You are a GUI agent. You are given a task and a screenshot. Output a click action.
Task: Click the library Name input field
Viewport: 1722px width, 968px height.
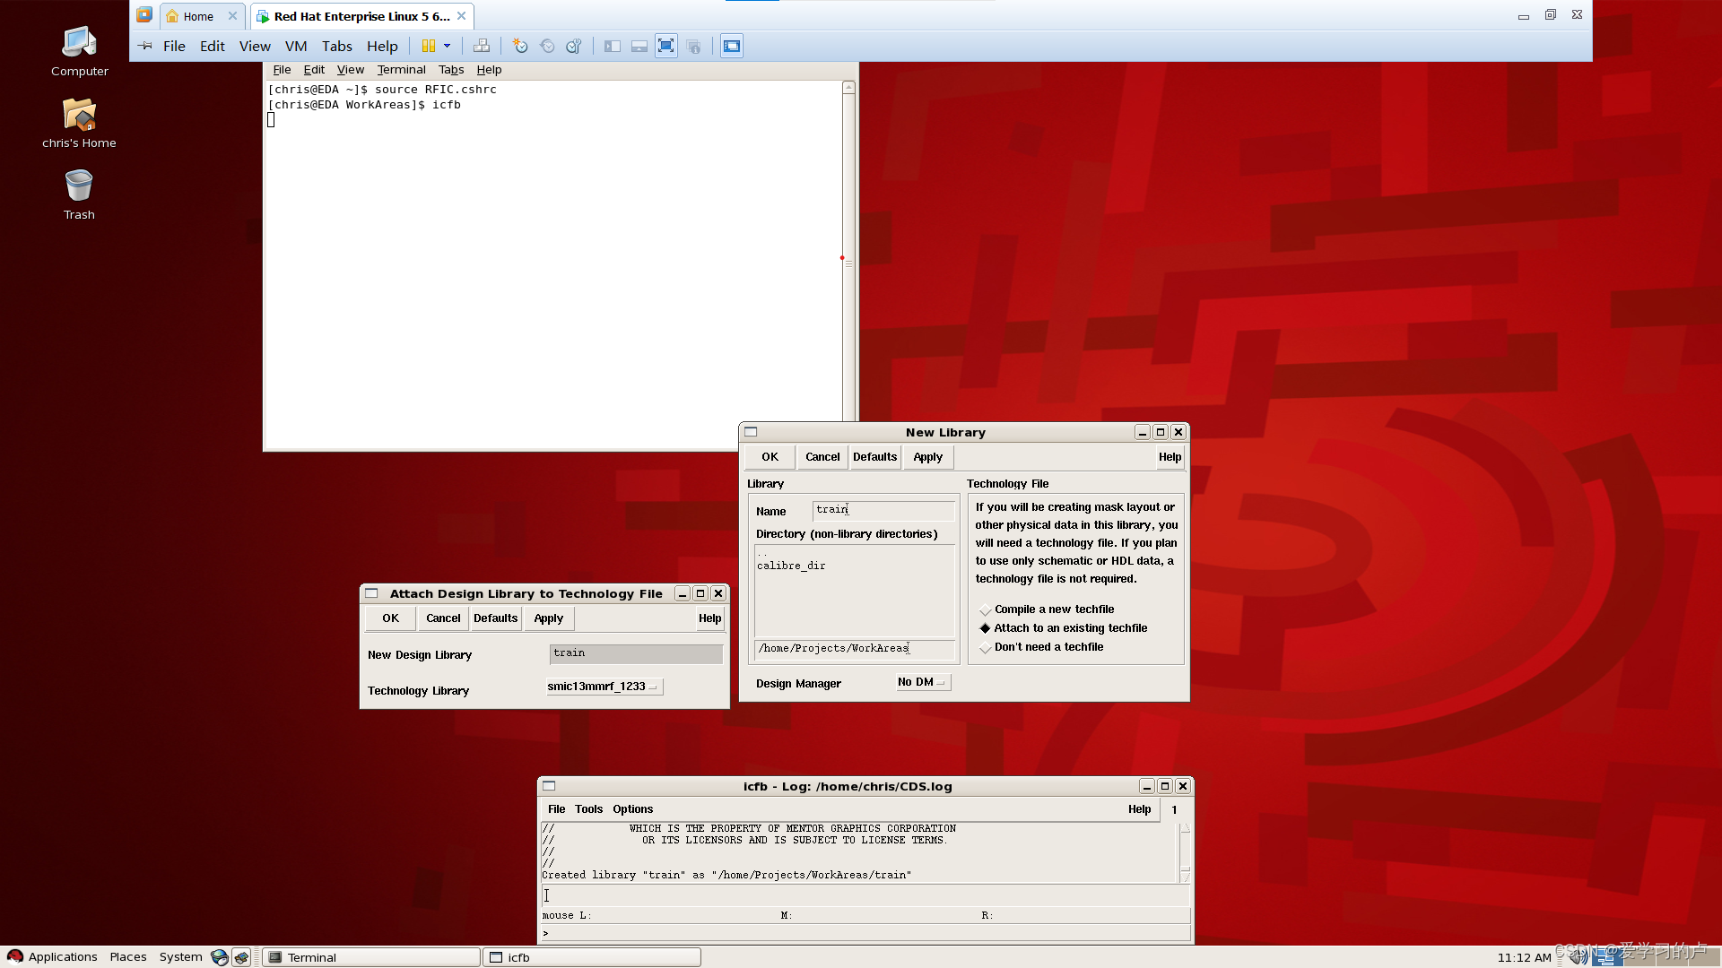coord(883,510)
